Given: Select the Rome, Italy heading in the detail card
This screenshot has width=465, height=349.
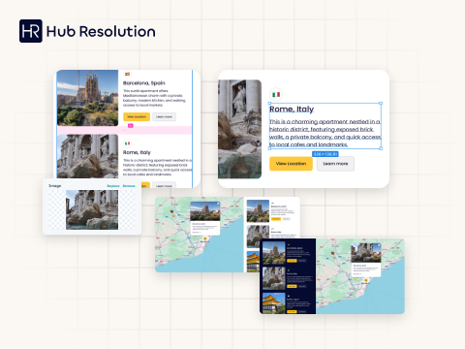Looking at the screenshot, I should click(x=292, y=110).
